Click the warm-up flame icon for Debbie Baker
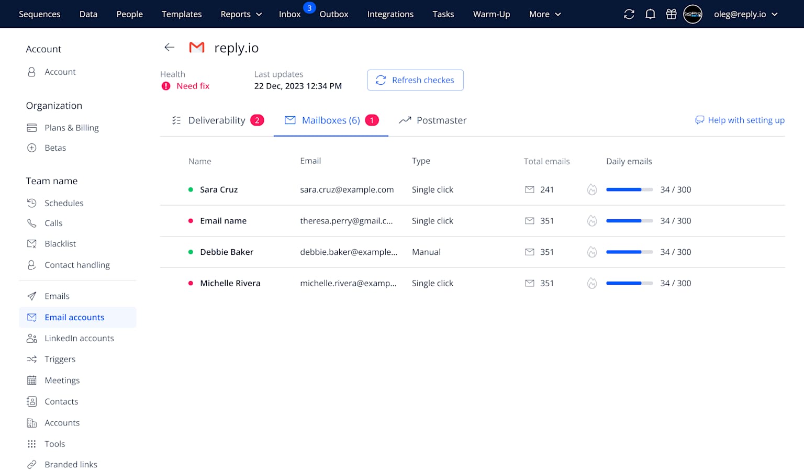This screenshot has width=804, height=471. (592, 252)
